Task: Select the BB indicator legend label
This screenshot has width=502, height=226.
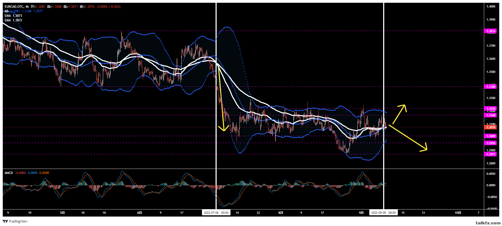Action: click(x=6, y=11)
